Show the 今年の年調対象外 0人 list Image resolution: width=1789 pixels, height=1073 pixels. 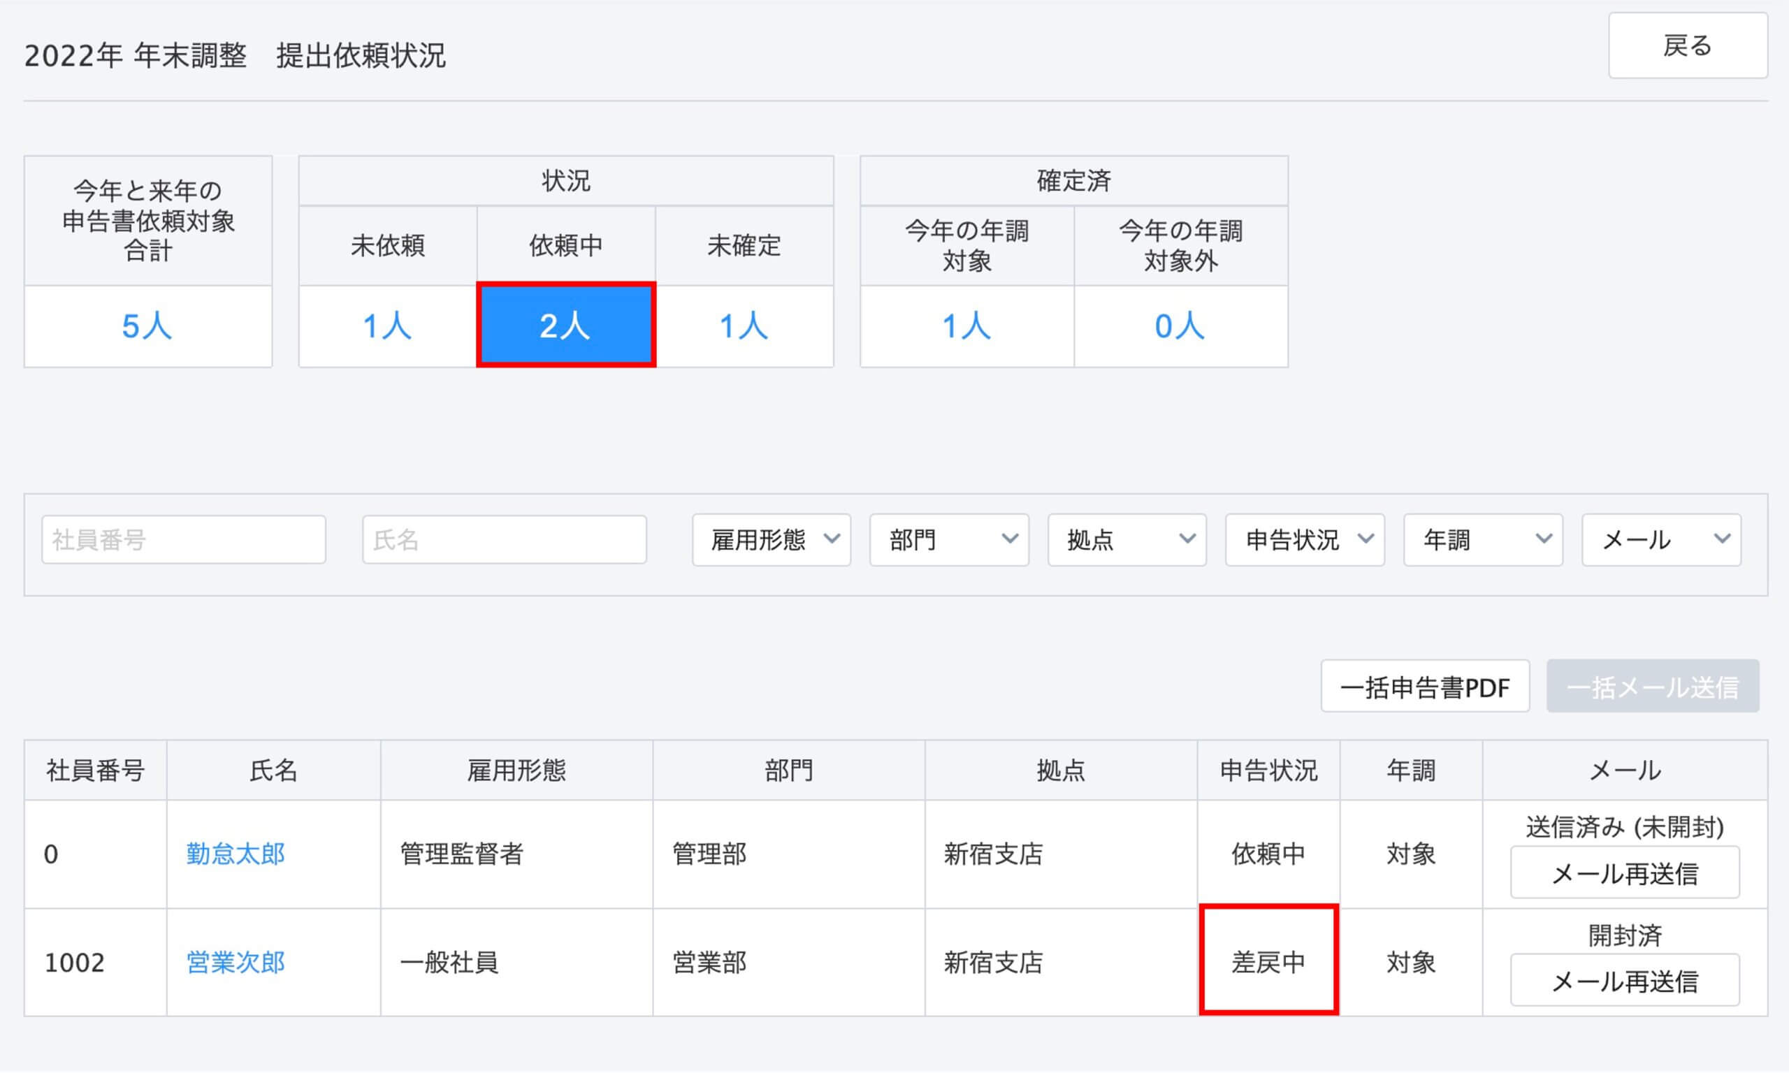1180,326
